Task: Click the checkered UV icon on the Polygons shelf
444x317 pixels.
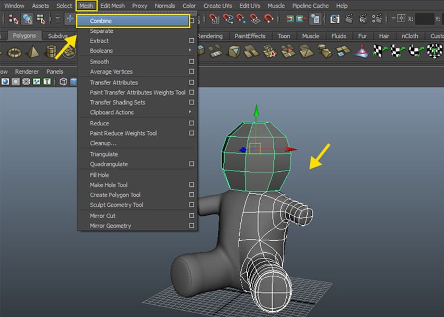Action: click(380, 52)
